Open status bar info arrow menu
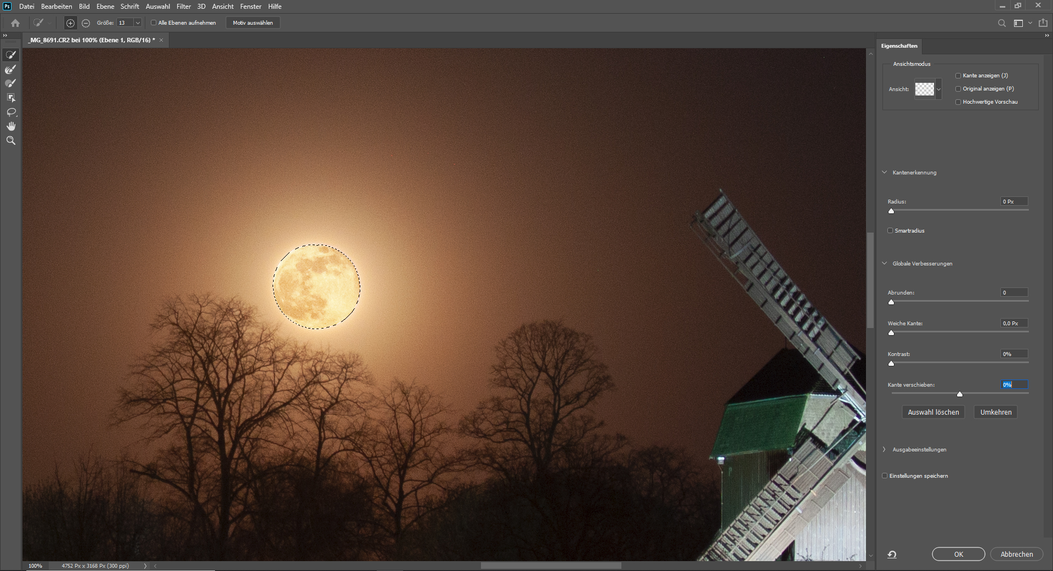Viewport: 1053px width, 571px height. click(145, 566)
